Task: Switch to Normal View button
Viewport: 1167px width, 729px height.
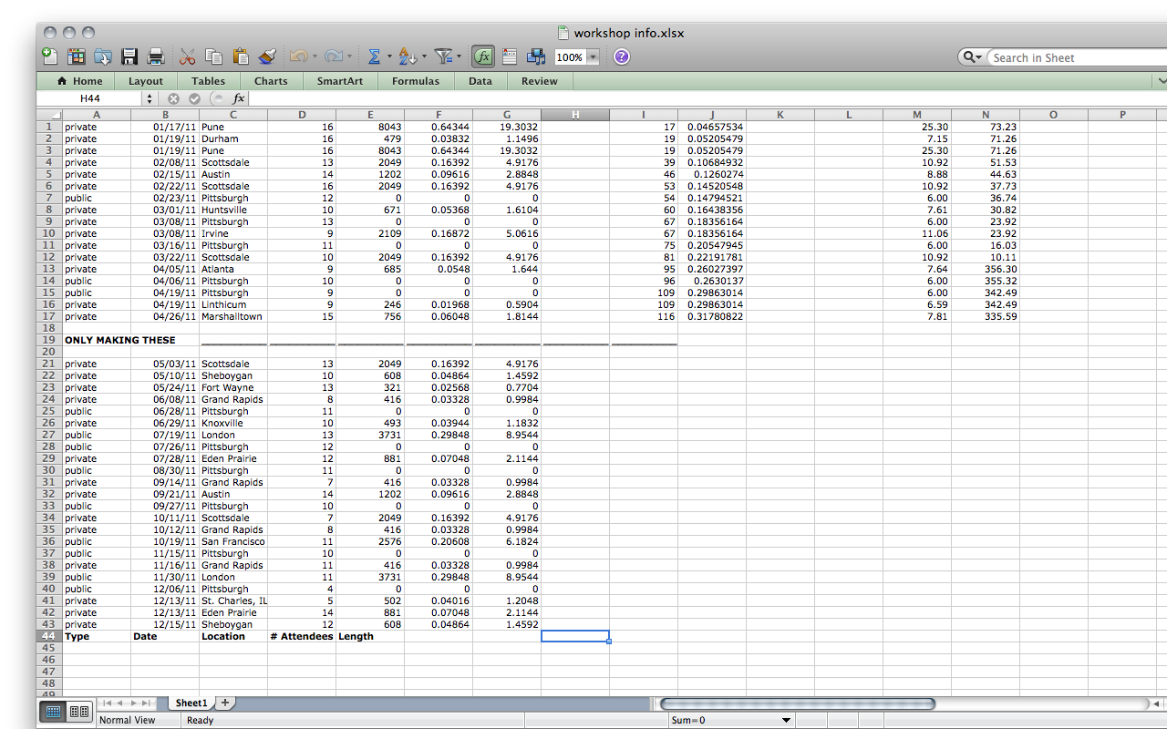Action: coord(53,712)
